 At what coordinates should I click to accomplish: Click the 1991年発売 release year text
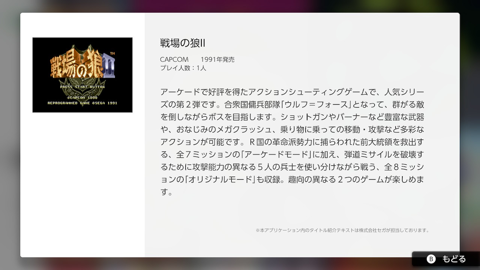[217, 60]
